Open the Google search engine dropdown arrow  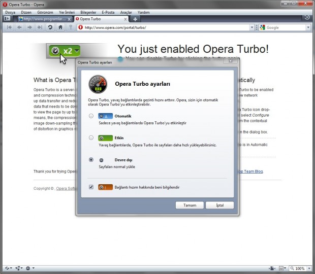click(x=308, y=27)
